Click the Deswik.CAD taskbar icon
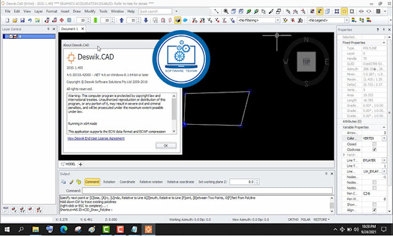Image resolution: width=393 pixels, height=236 pixels. tap(148, 229)
